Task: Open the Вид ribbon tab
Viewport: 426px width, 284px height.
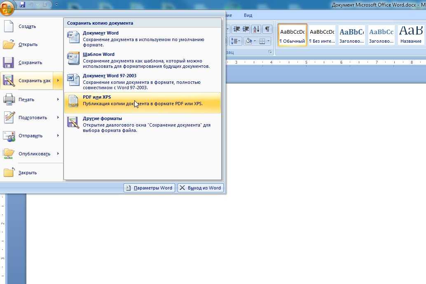Action: pos(248,15)
